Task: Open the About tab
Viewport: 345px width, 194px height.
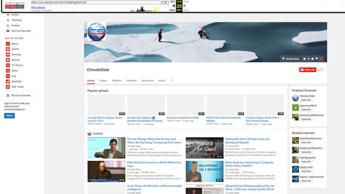Action: pyautogui.click(x=162, y=81)
